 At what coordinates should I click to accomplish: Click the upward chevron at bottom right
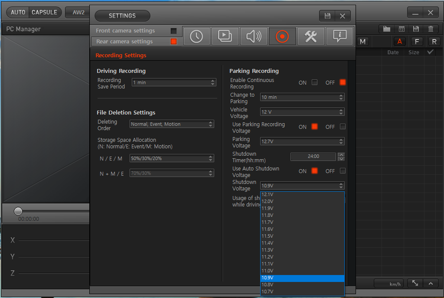pyautogui.click(x=431, y=283)
